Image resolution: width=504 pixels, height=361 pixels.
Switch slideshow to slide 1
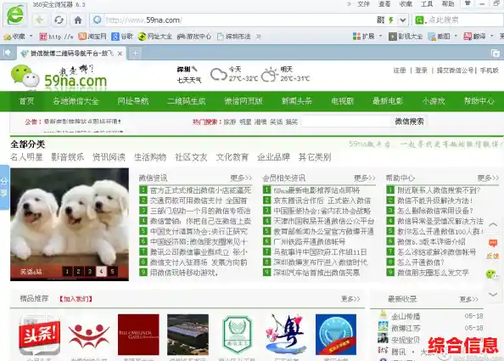(67, 272)
